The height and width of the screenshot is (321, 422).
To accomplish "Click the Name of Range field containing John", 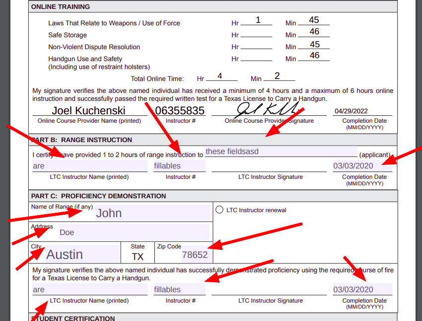I will coord(153,213).
